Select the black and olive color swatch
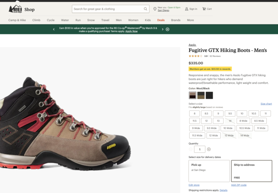 tap(201, 95)
